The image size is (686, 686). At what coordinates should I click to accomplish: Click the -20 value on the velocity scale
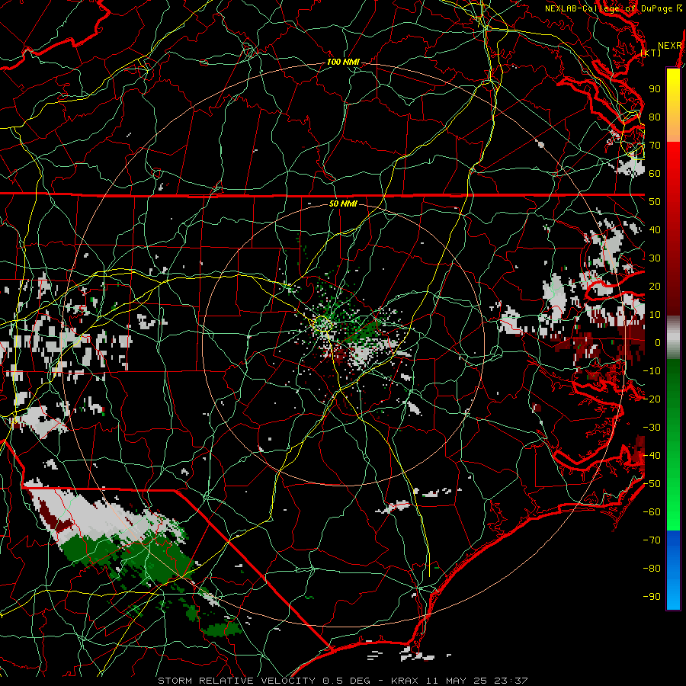(652, 399)
